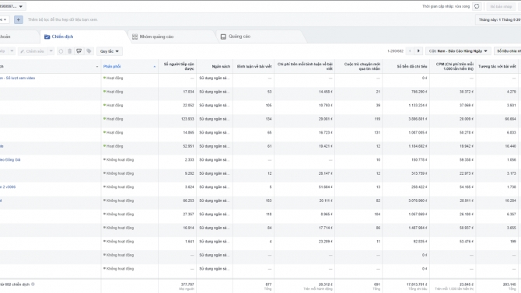
Task: Open the campaign name column menu arrow
Action: click(97, 67)
